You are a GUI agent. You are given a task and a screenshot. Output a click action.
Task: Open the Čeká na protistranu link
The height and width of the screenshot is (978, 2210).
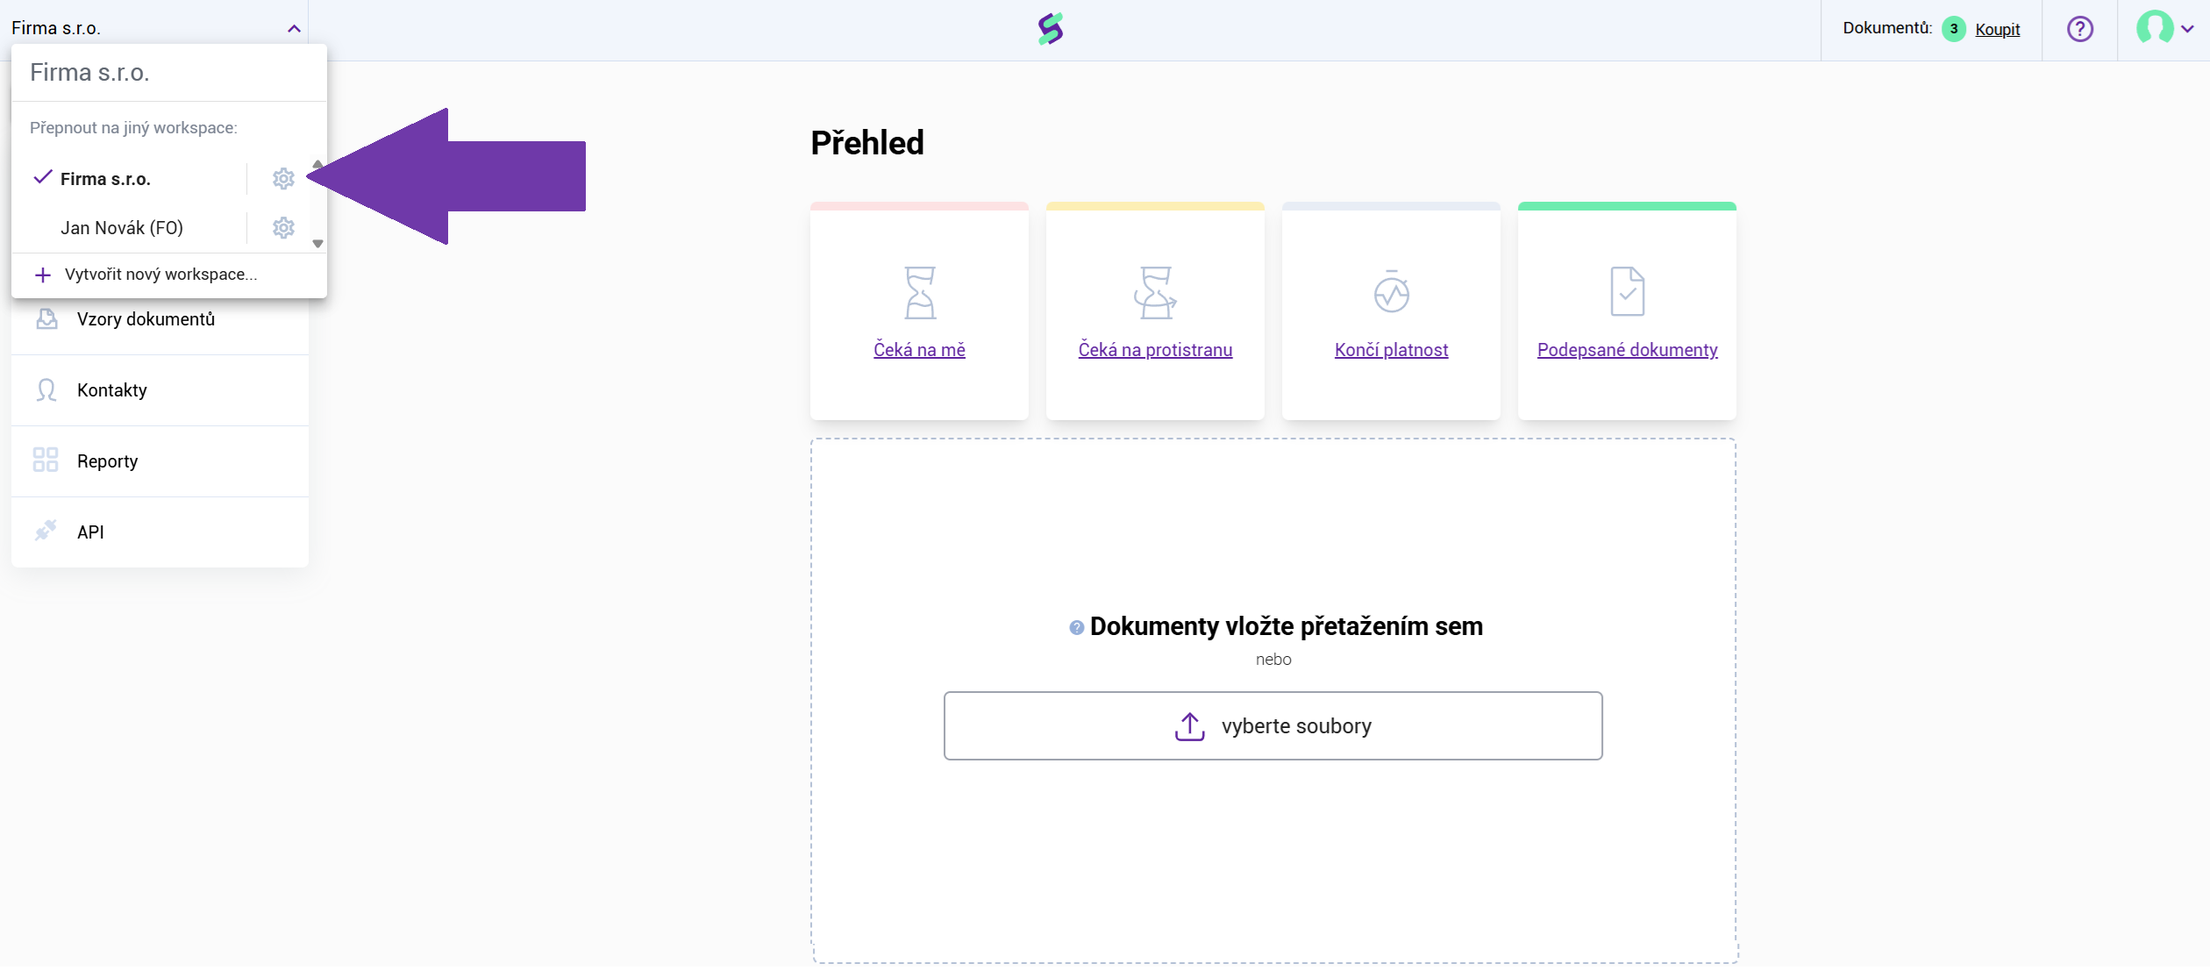click(x=1155, y=350)
